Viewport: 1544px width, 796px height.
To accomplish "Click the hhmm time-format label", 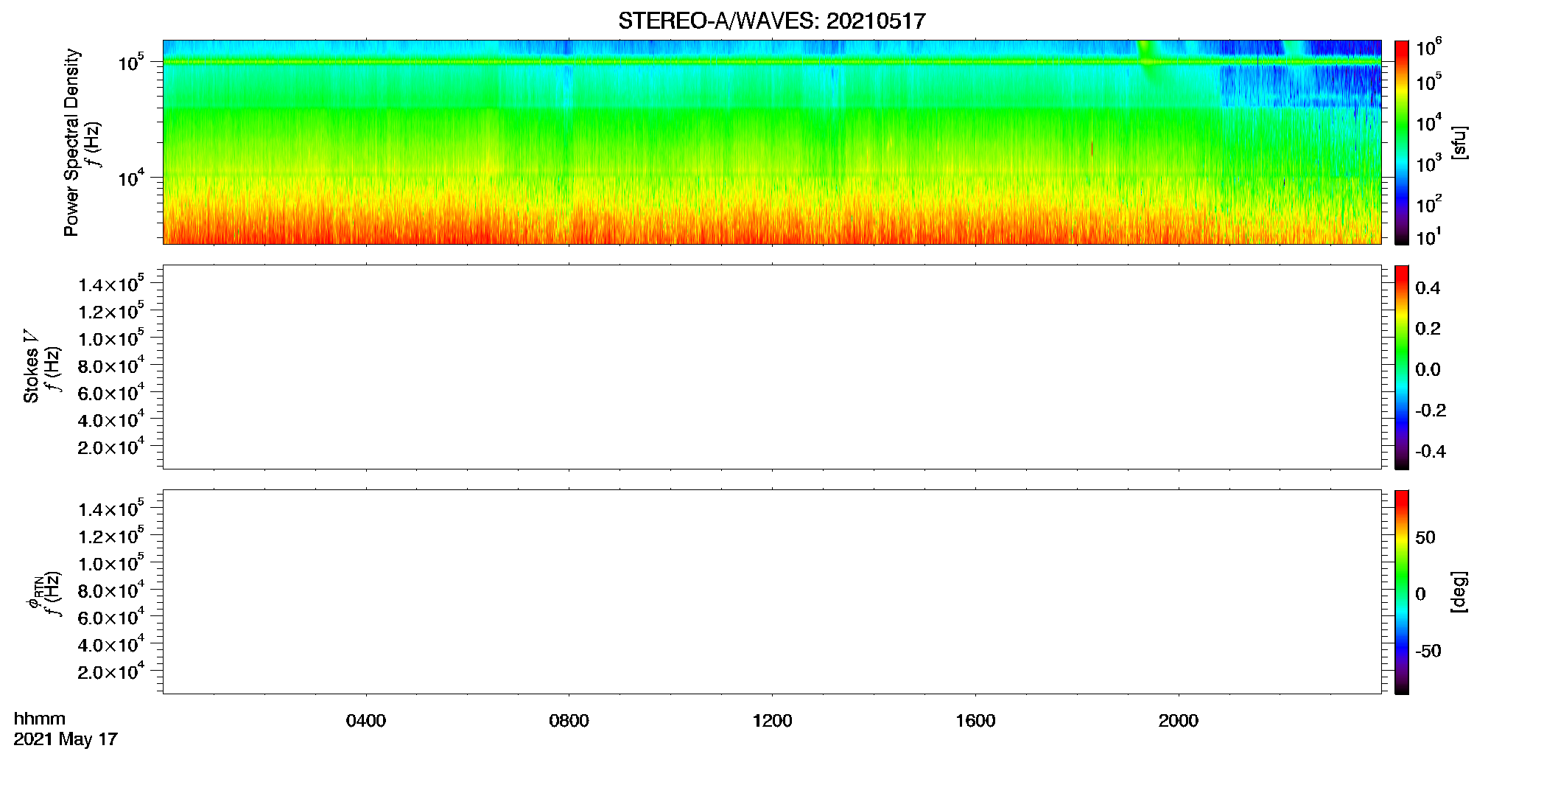I will coord(40,719).
